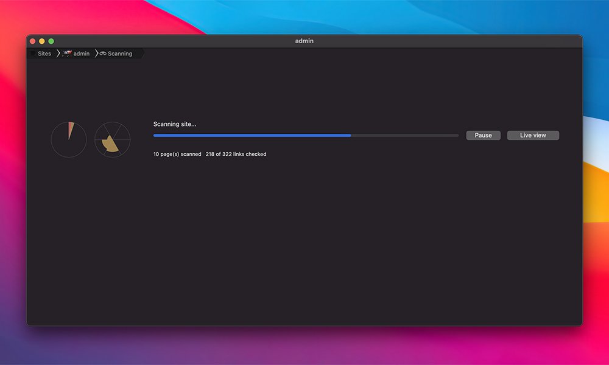Click the '10 page(s) scanned' counter
The image size is (609, 365).
click(177, 154)
